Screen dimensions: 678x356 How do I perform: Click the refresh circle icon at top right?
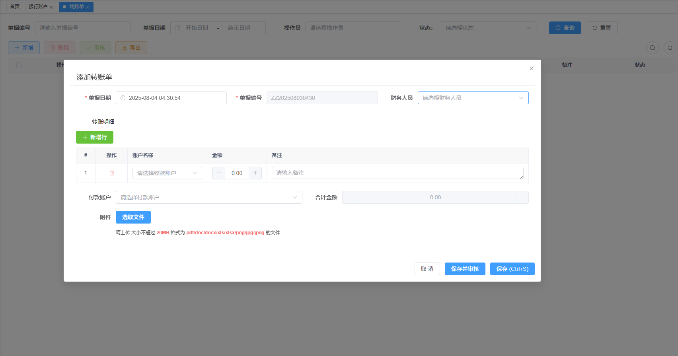tap(670, 48)
